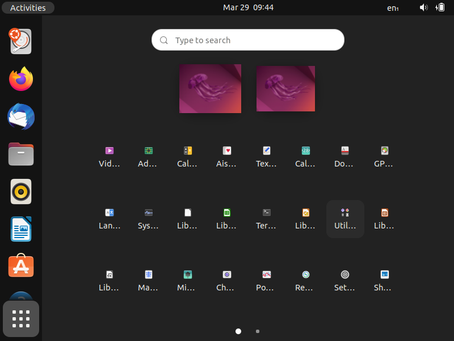This screenshot has height=341, width=454.
Task: Launch LibreOffice Calc green spreadsheet icon
Action: point(226,219)
